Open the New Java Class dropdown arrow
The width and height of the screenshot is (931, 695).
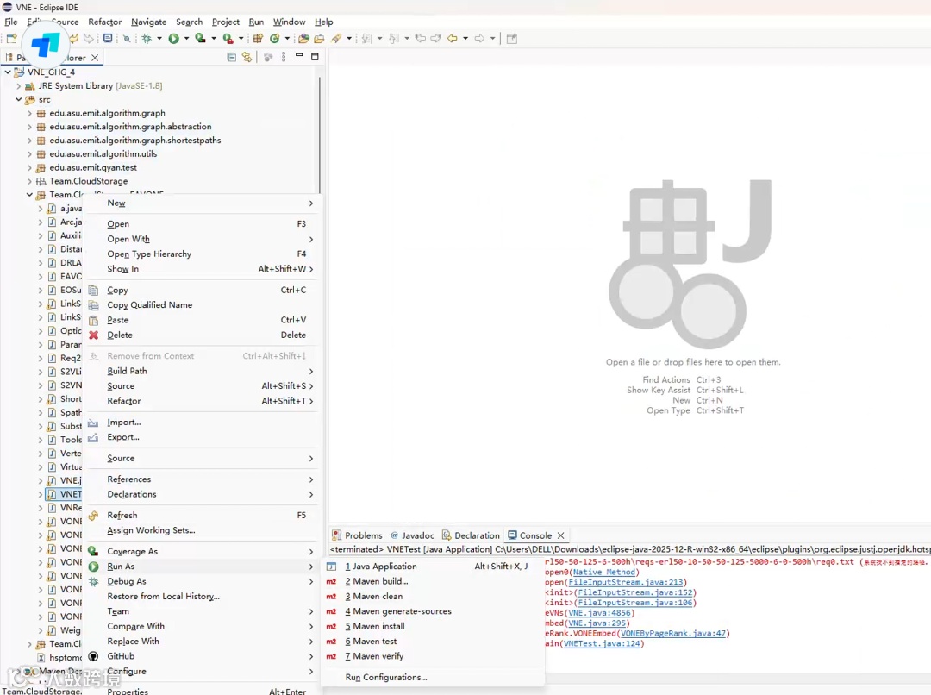(x=287, y=39)
